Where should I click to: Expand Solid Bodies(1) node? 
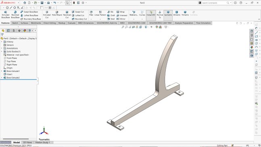[2, 52]
